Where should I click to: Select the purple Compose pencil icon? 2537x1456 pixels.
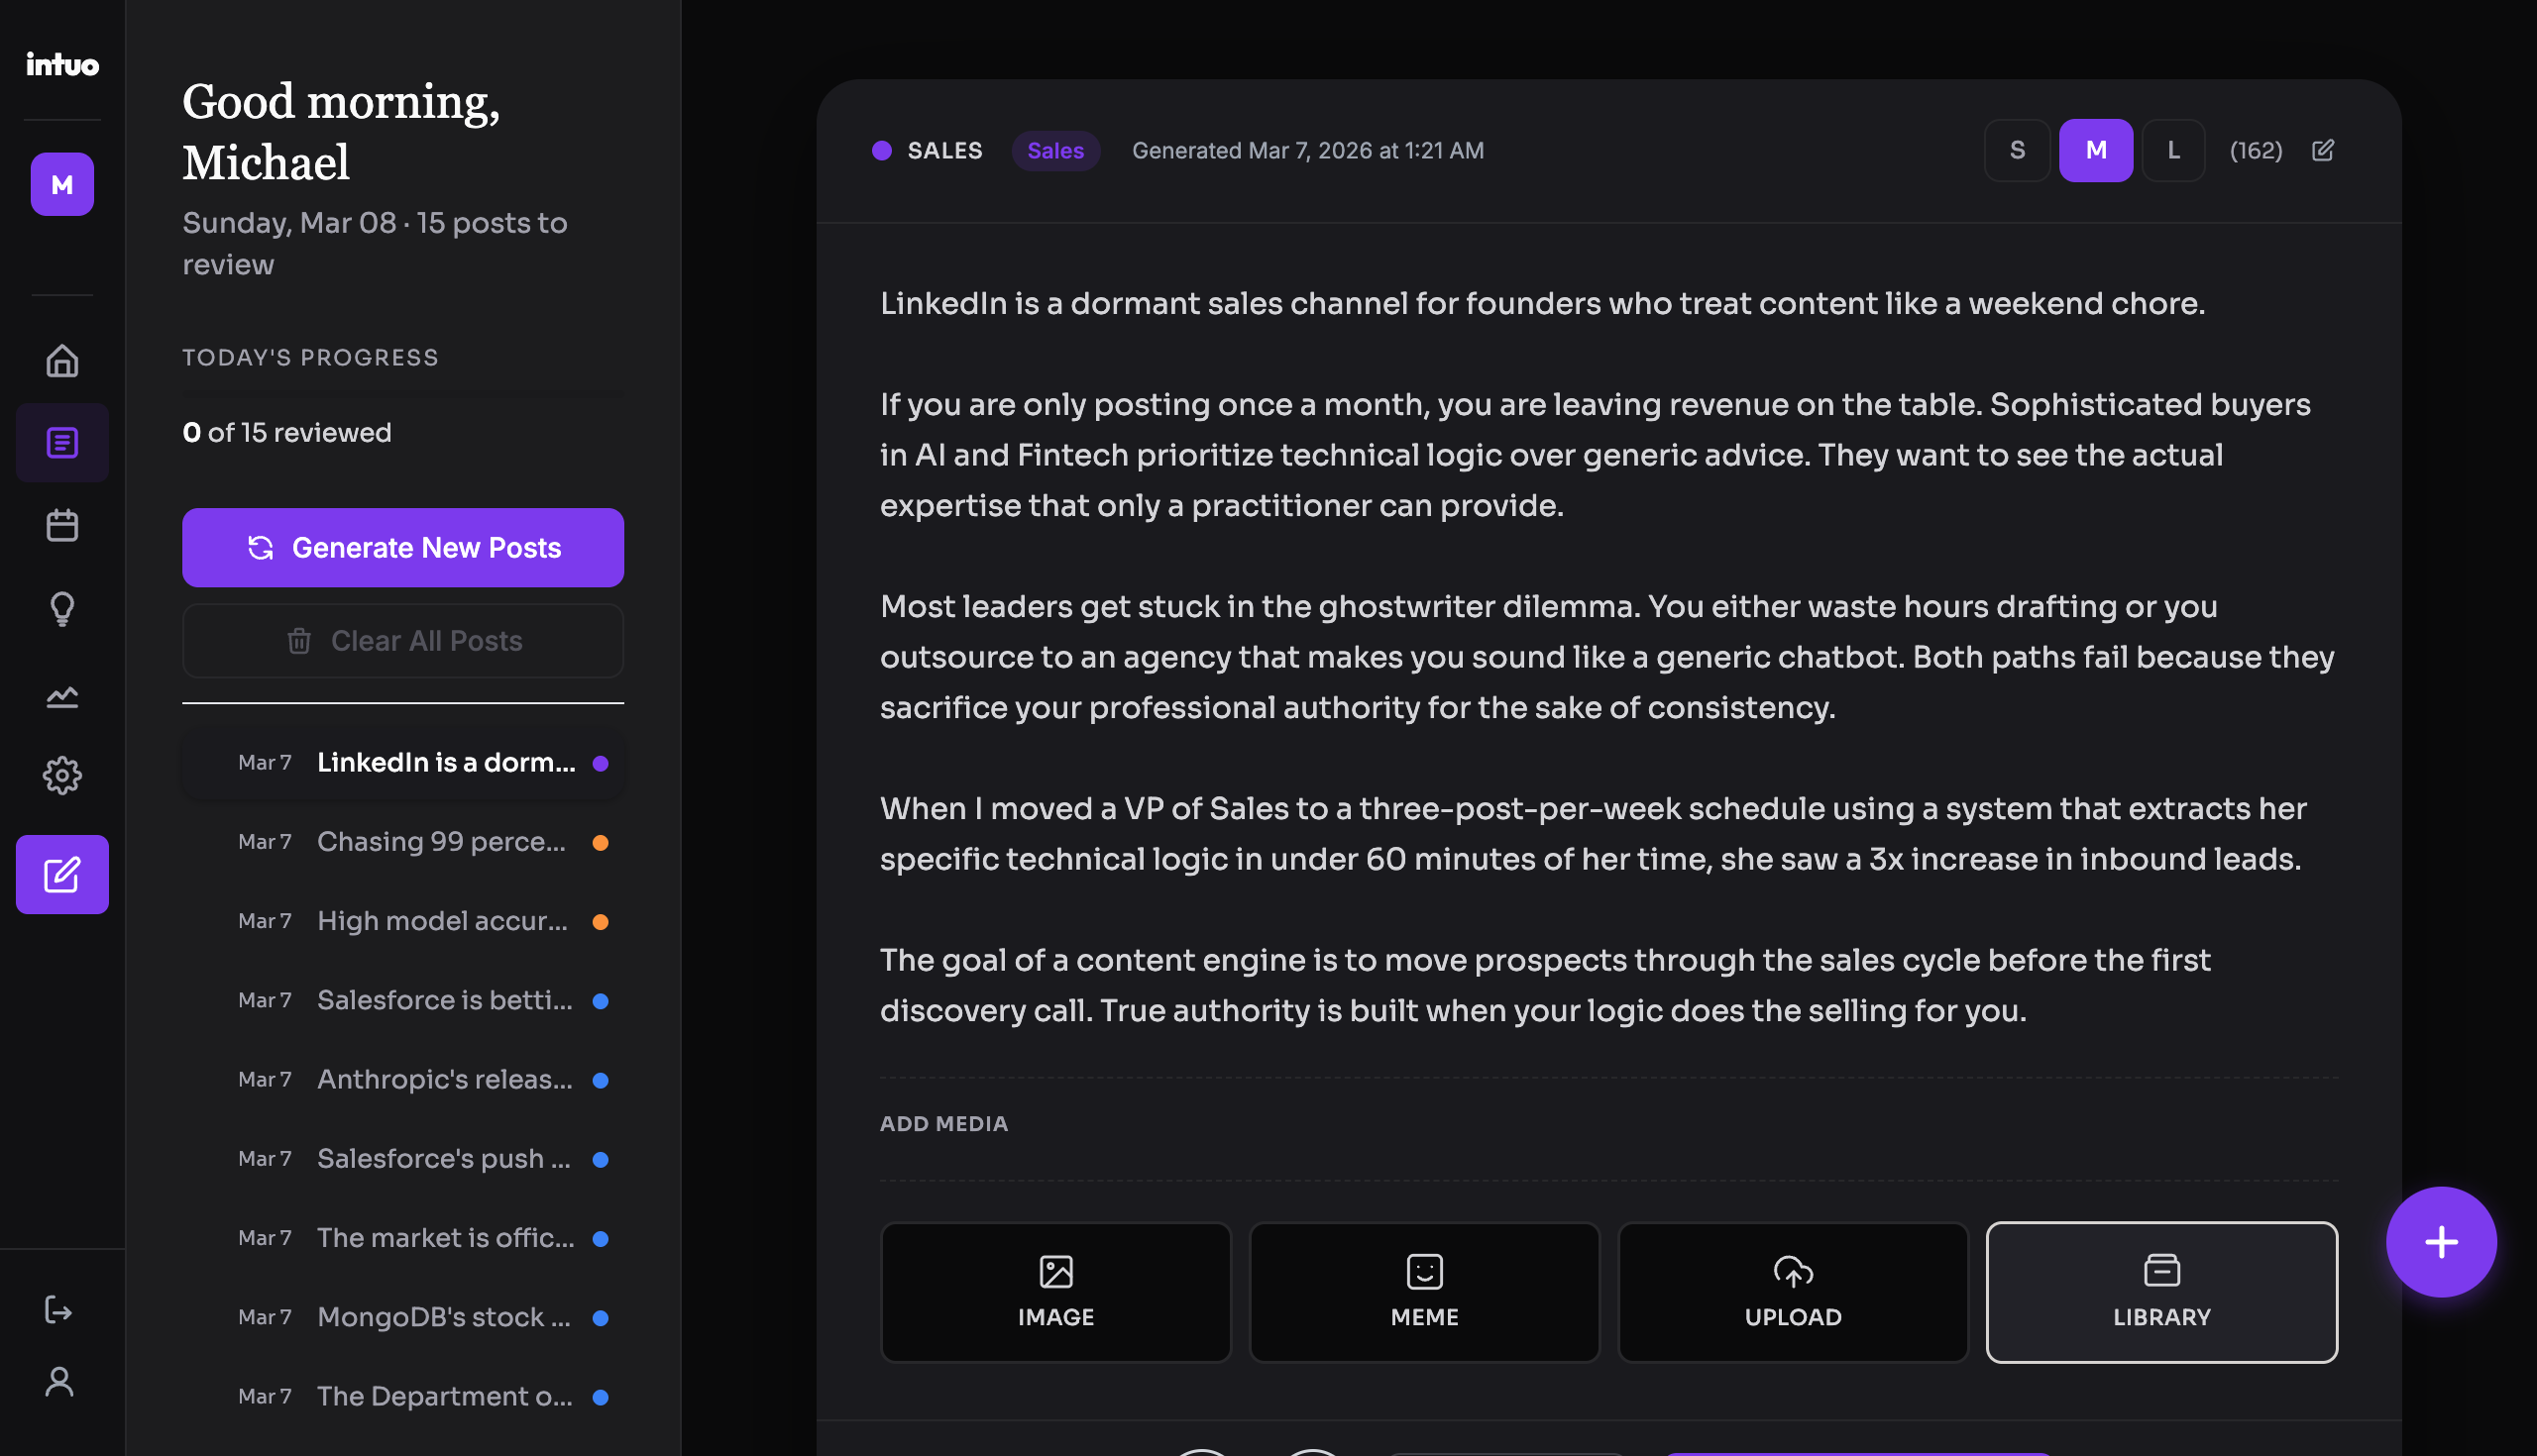[x=61, y=875]
